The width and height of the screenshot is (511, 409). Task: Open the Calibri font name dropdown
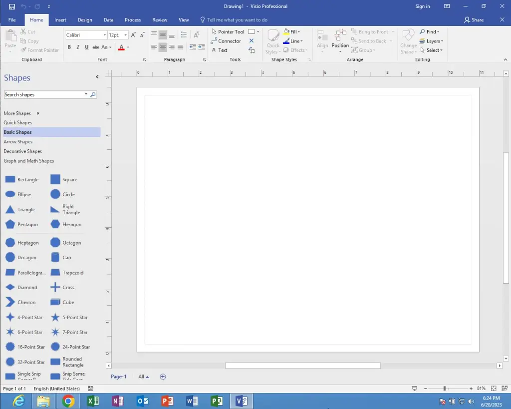pyautogui.click(x=105, y=35)
